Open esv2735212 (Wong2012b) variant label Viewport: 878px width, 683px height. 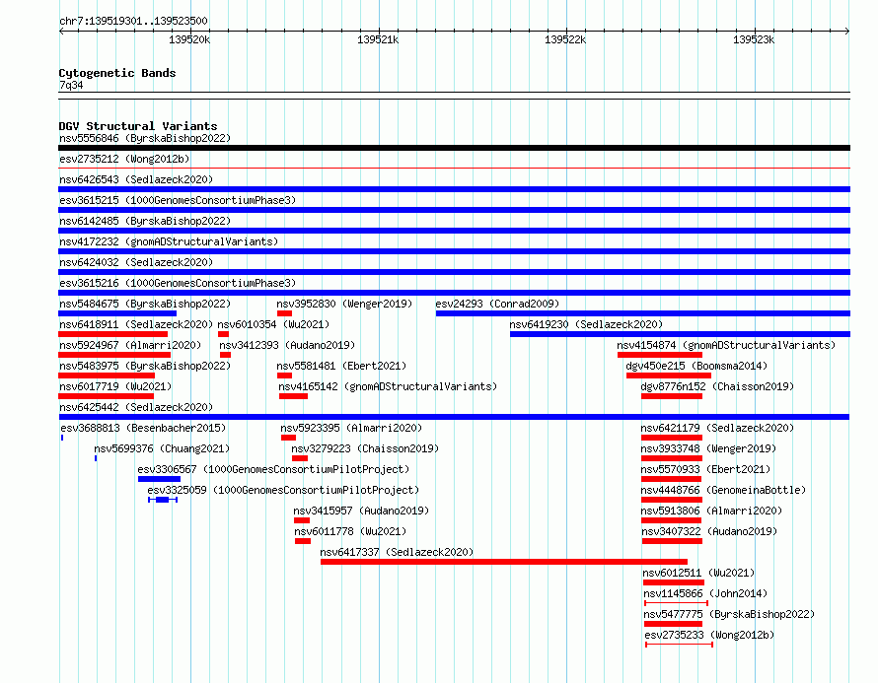click(x=124, y=159)
